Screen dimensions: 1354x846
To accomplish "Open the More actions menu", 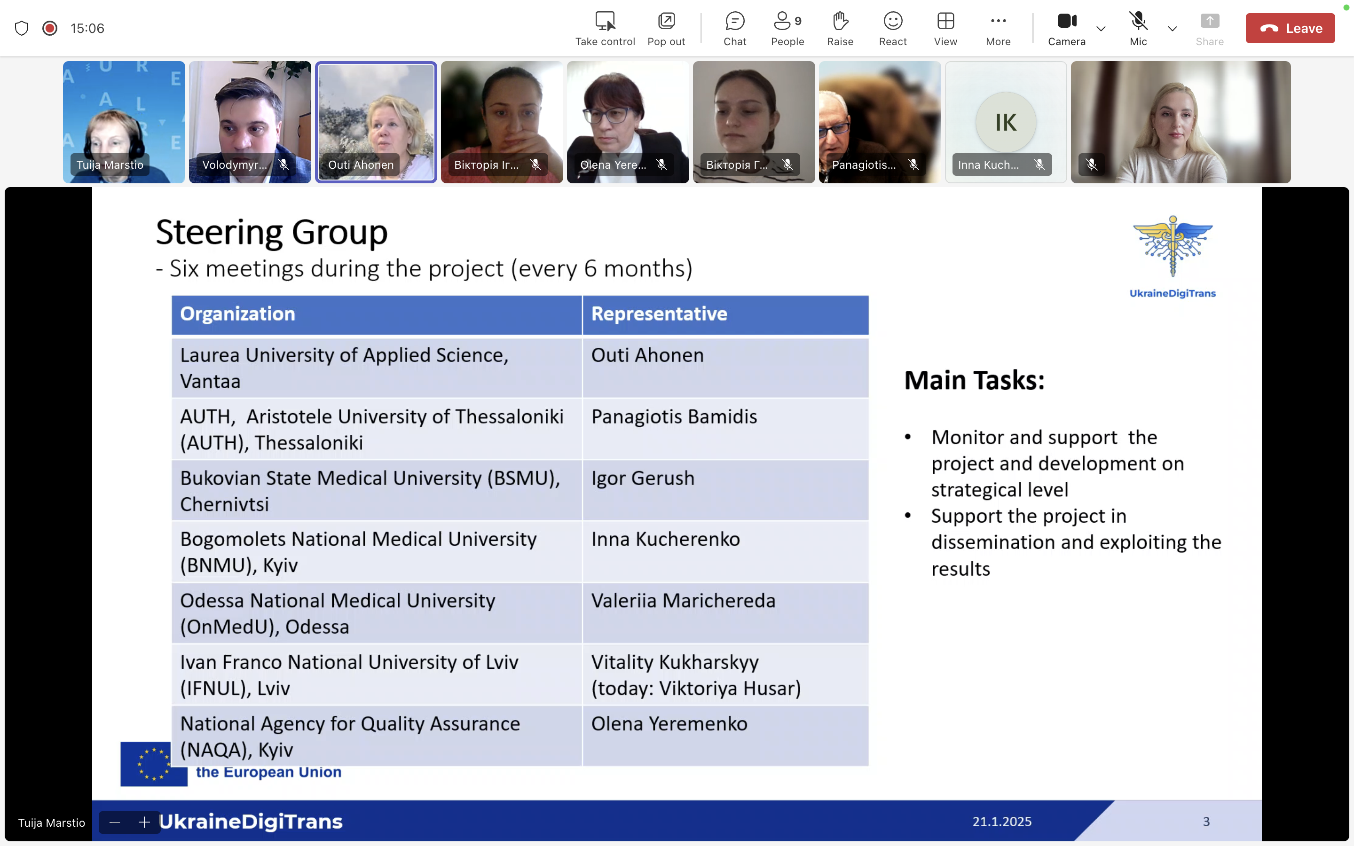I will tap(998, 29).
